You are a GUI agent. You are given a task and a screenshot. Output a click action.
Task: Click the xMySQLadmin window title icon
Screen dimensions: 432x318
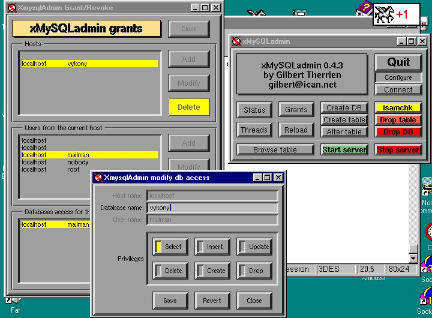236,41
